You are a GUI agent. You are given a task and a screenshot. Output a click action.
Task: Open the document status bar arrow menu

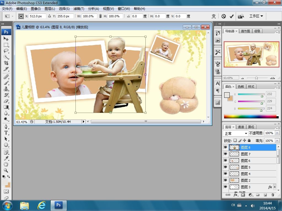(x=83, y=121)
